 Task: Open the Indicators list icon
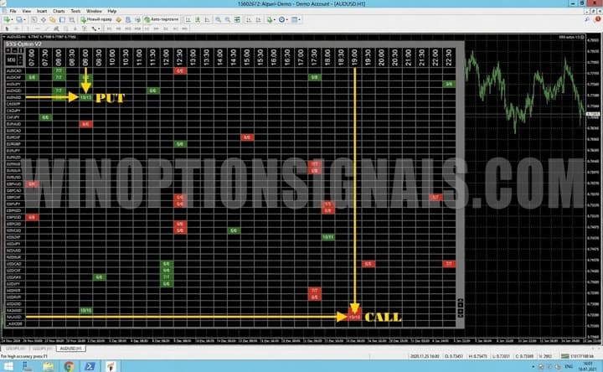click(x=270, y=19)
